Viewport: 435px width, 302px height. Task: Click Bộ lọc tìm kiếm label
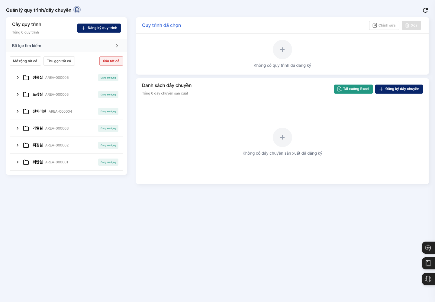click(x=27, y=46)
